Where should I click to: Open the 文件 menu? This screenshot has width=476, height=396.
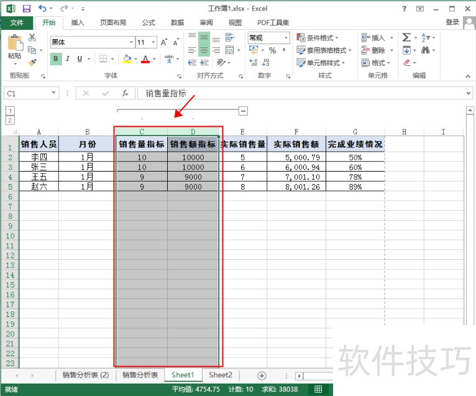tap(17, 22)
